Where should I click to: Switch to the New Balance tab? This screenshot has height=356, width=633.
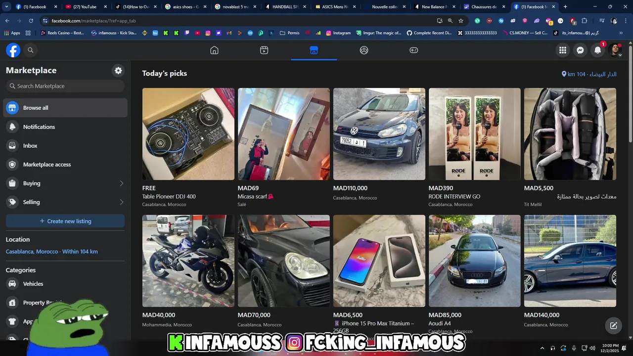click(434, 7)
